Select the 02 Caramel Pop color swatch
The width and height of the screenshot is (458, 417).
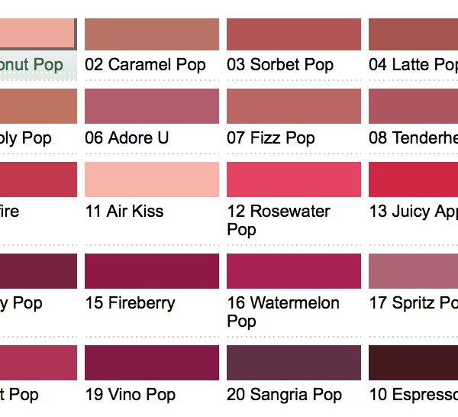point(152,34)
